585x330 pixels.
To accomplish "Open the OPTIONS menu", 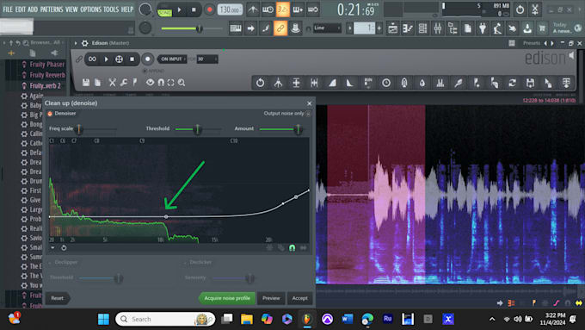I will point(90,9).
